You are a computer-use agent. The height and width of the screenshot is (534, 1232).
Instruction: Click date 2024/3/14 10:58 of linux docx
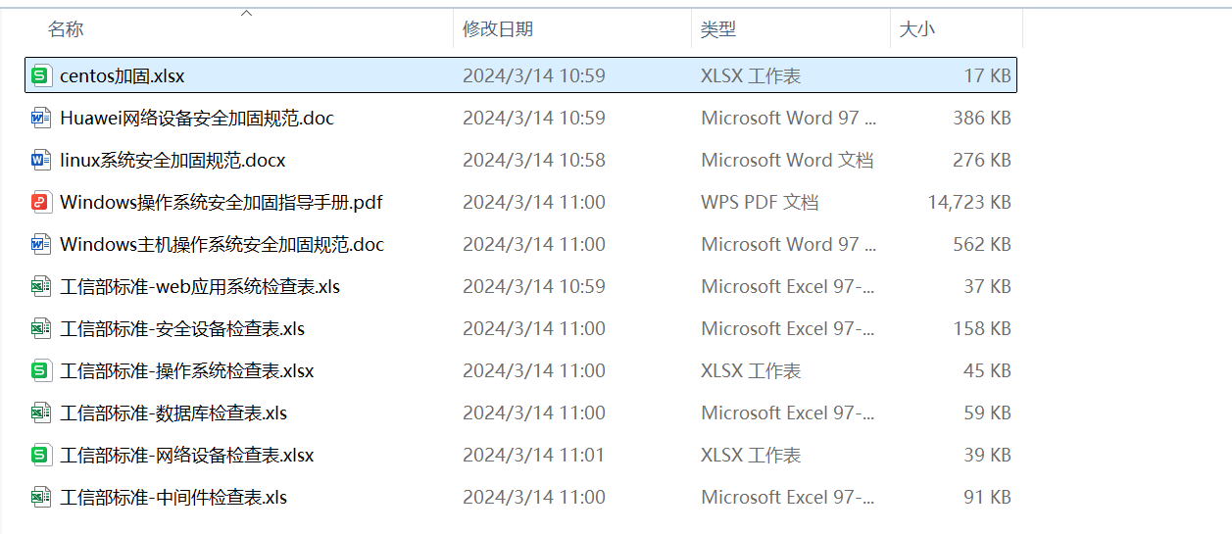(534, 160)
